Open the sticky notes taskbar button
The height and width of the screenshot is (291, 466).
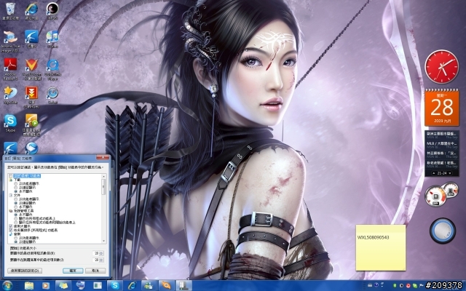(x=63, y=286)
